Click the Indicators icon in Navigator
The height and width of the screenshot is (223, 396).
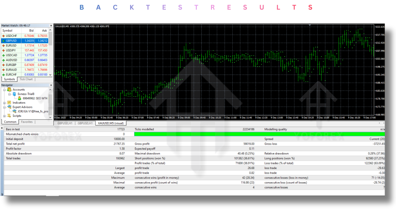click(x=9, y=103)
